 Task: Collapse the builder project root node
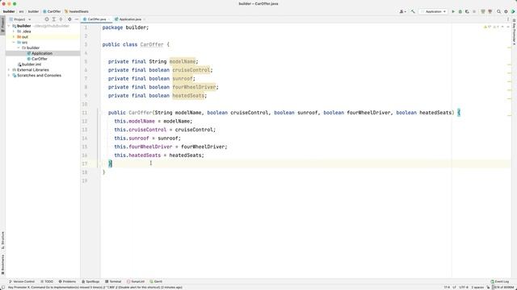[x=9, y=26]
